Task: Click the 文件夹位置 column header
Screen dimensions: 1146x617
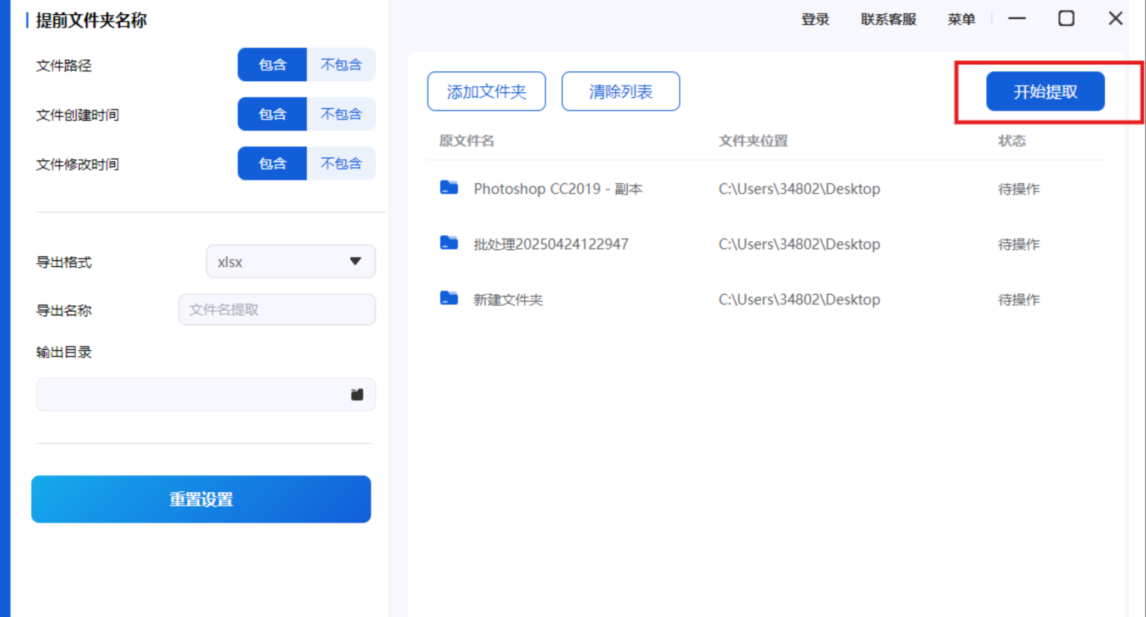Action: (x=753, y=141)
